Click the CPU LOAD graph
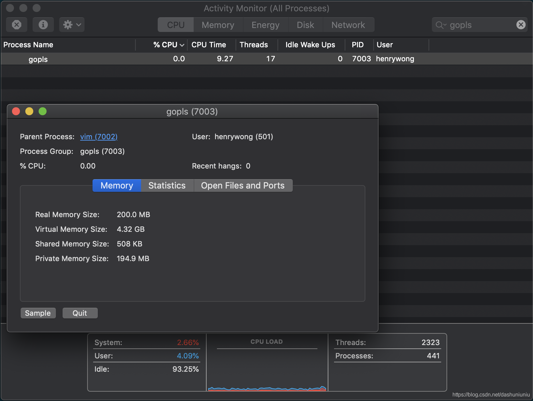The width and height of the screenshot is (533, 401). (x=267, y=363)
